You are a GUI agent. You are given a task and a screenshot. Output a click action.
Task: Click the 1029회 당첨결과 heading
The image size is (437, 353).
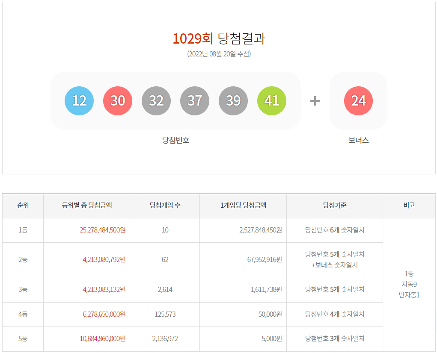pos(219,39)
